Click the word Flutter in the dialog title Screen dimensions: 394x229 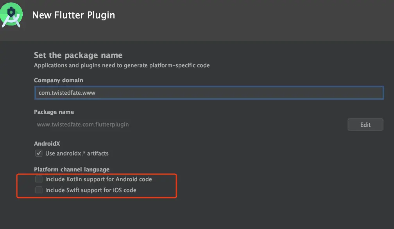point(69,15)
